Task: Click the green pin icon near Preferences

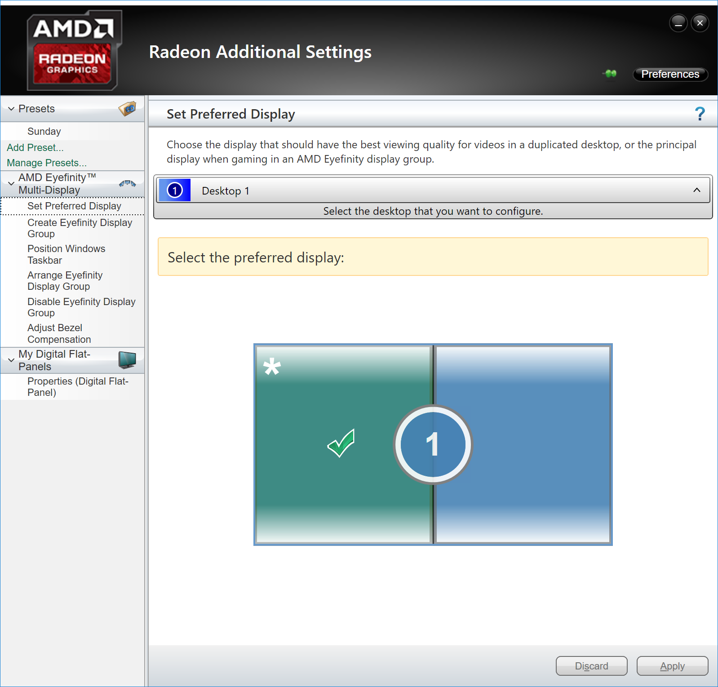Action: pyautogui.click(x=610, y=74)
